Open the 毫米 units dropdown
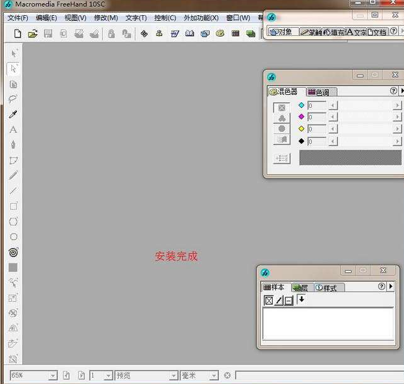The image size is (404, 384). click(214, 376)
